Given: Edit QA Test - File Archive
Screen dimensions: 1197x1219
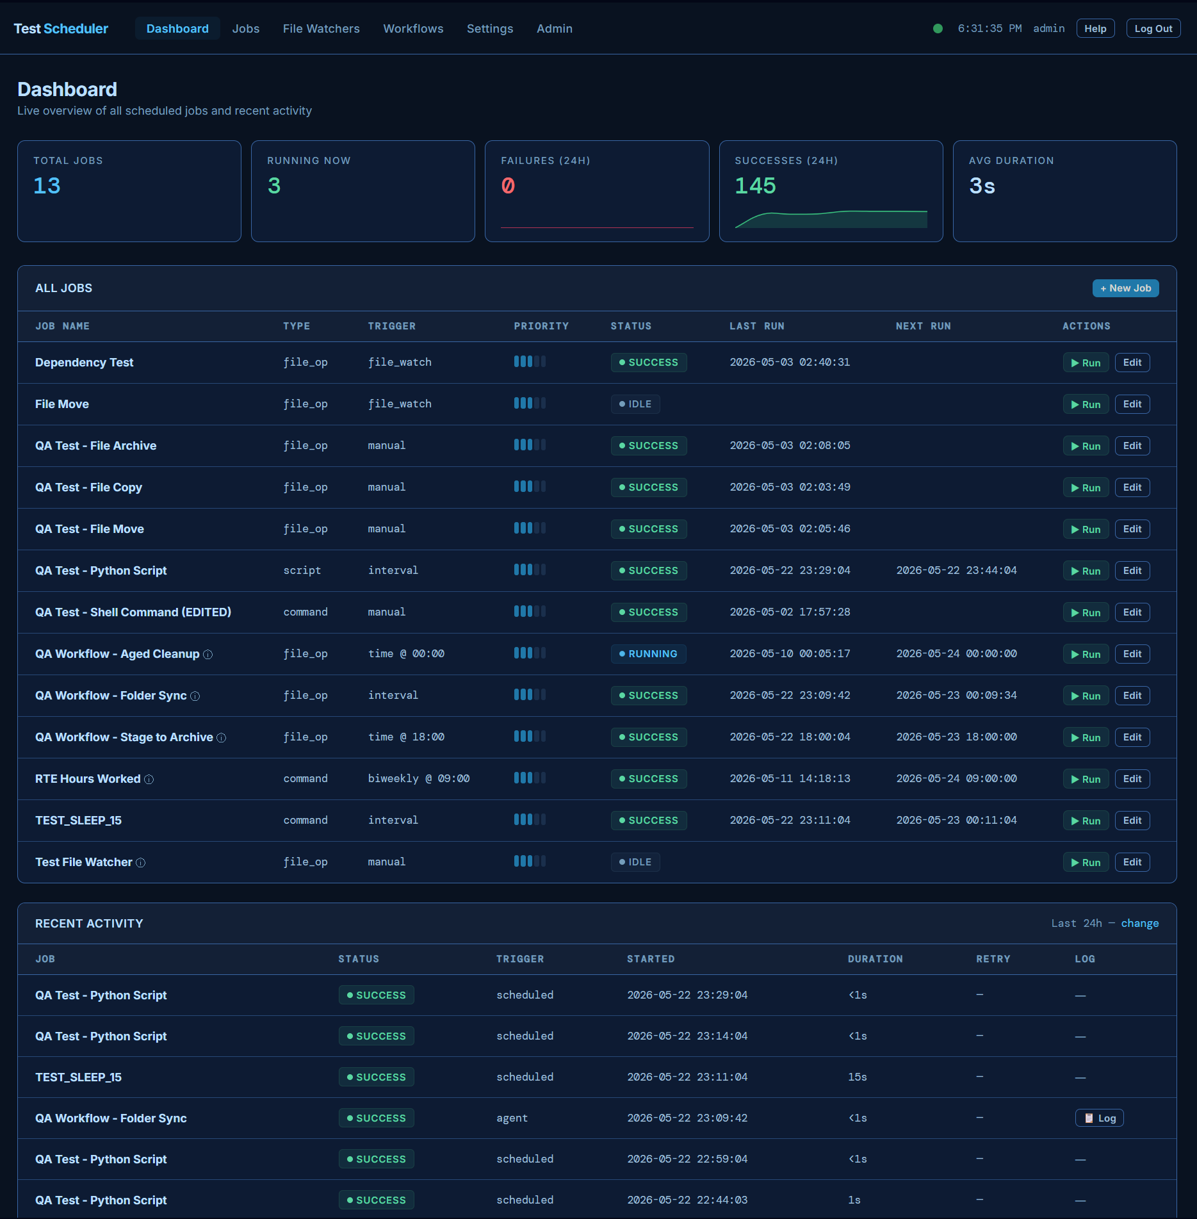Looking at the screenshot, I should [x=1132, y=446].
